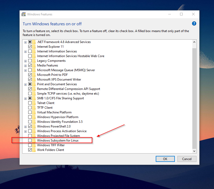Screen dimensions: 214x189
Task: Select the Windows Process Activation Service label
Action: (62, 131)
